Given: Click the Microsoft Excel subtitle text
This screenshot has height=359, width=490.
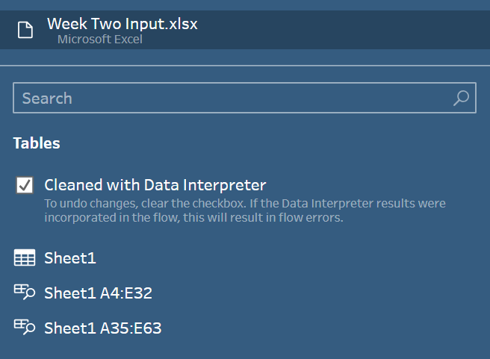Looking at the screenshot, I should click(x=100, y=40).
